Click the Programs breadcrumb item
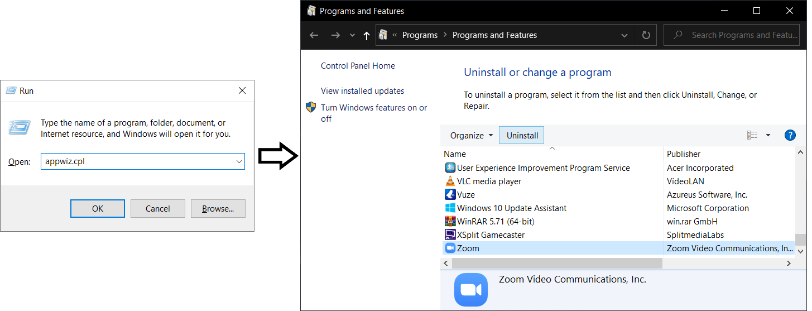Image resolution: width=812 pixels, height=311 pixels. click(420, 35)
